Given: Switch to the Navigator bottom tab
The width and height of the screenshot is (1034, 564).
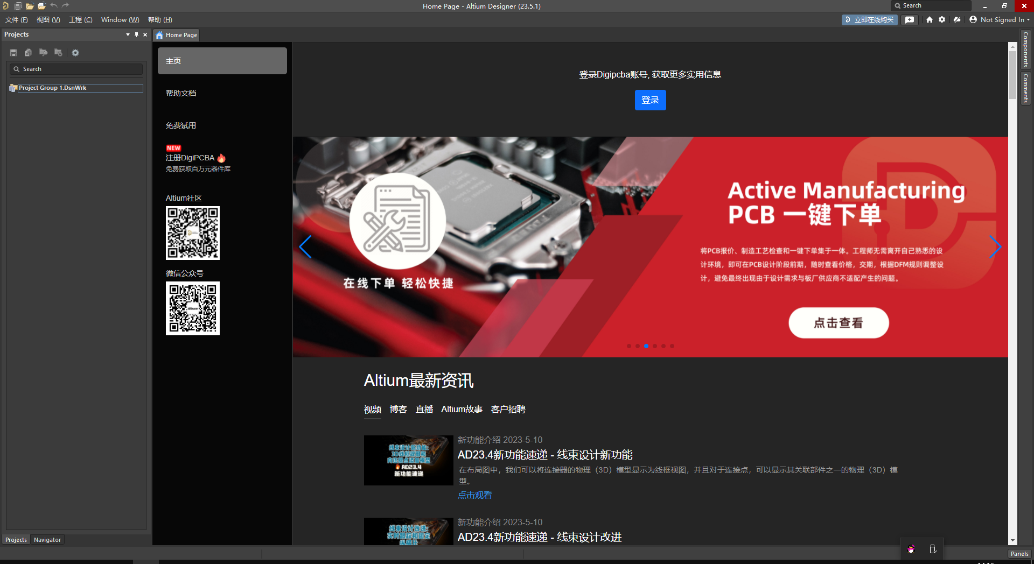Looking at the screenshot, I should pos(47,540).
